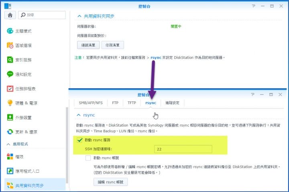Open the 應用程式入口 arrow icon
The image size is (289, 192).
tap(10, 171)
